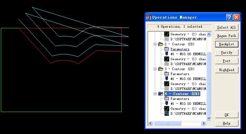Open the Highfeed option
The image size is (246, 134).
click(x=226, y=70)
